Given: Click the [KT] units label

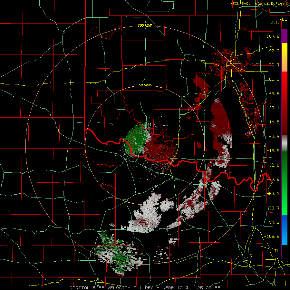Looking at the screenshot, I should point(275,22).
